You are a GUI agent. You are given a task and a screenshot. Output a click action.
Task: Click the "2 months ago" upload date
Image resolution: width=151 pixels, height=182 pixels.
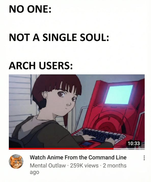(x=78, y=169)
